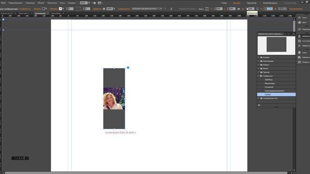This screenshot has height=174, width=310.
Task: Open the Effects label in control bar
Action: 97,9
